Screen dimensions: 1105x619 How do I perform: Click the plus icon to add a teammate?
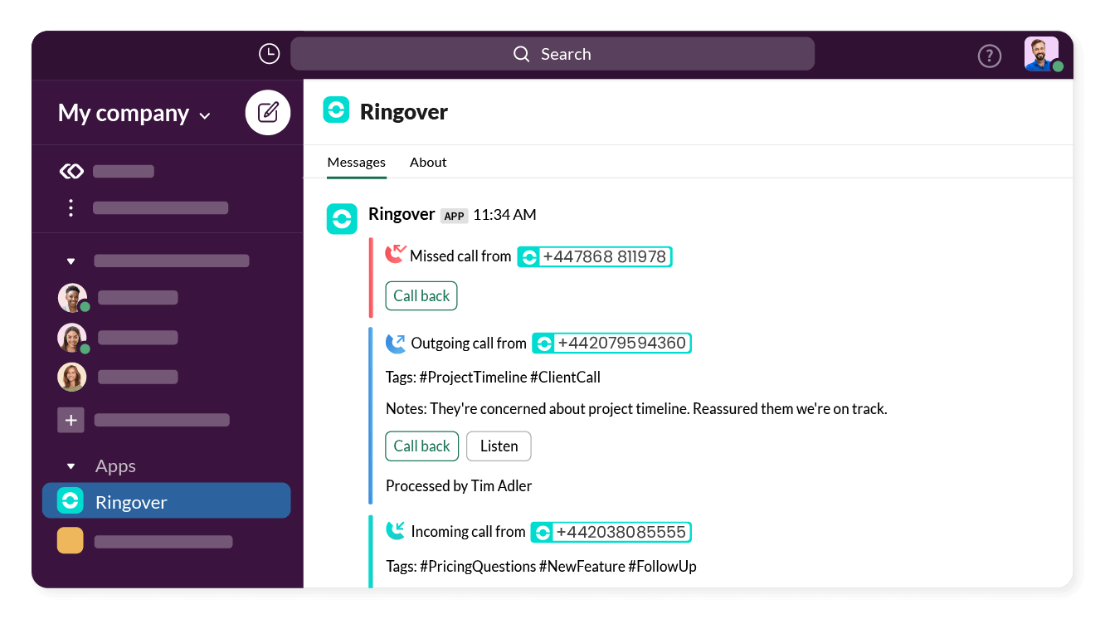[71, 420]
